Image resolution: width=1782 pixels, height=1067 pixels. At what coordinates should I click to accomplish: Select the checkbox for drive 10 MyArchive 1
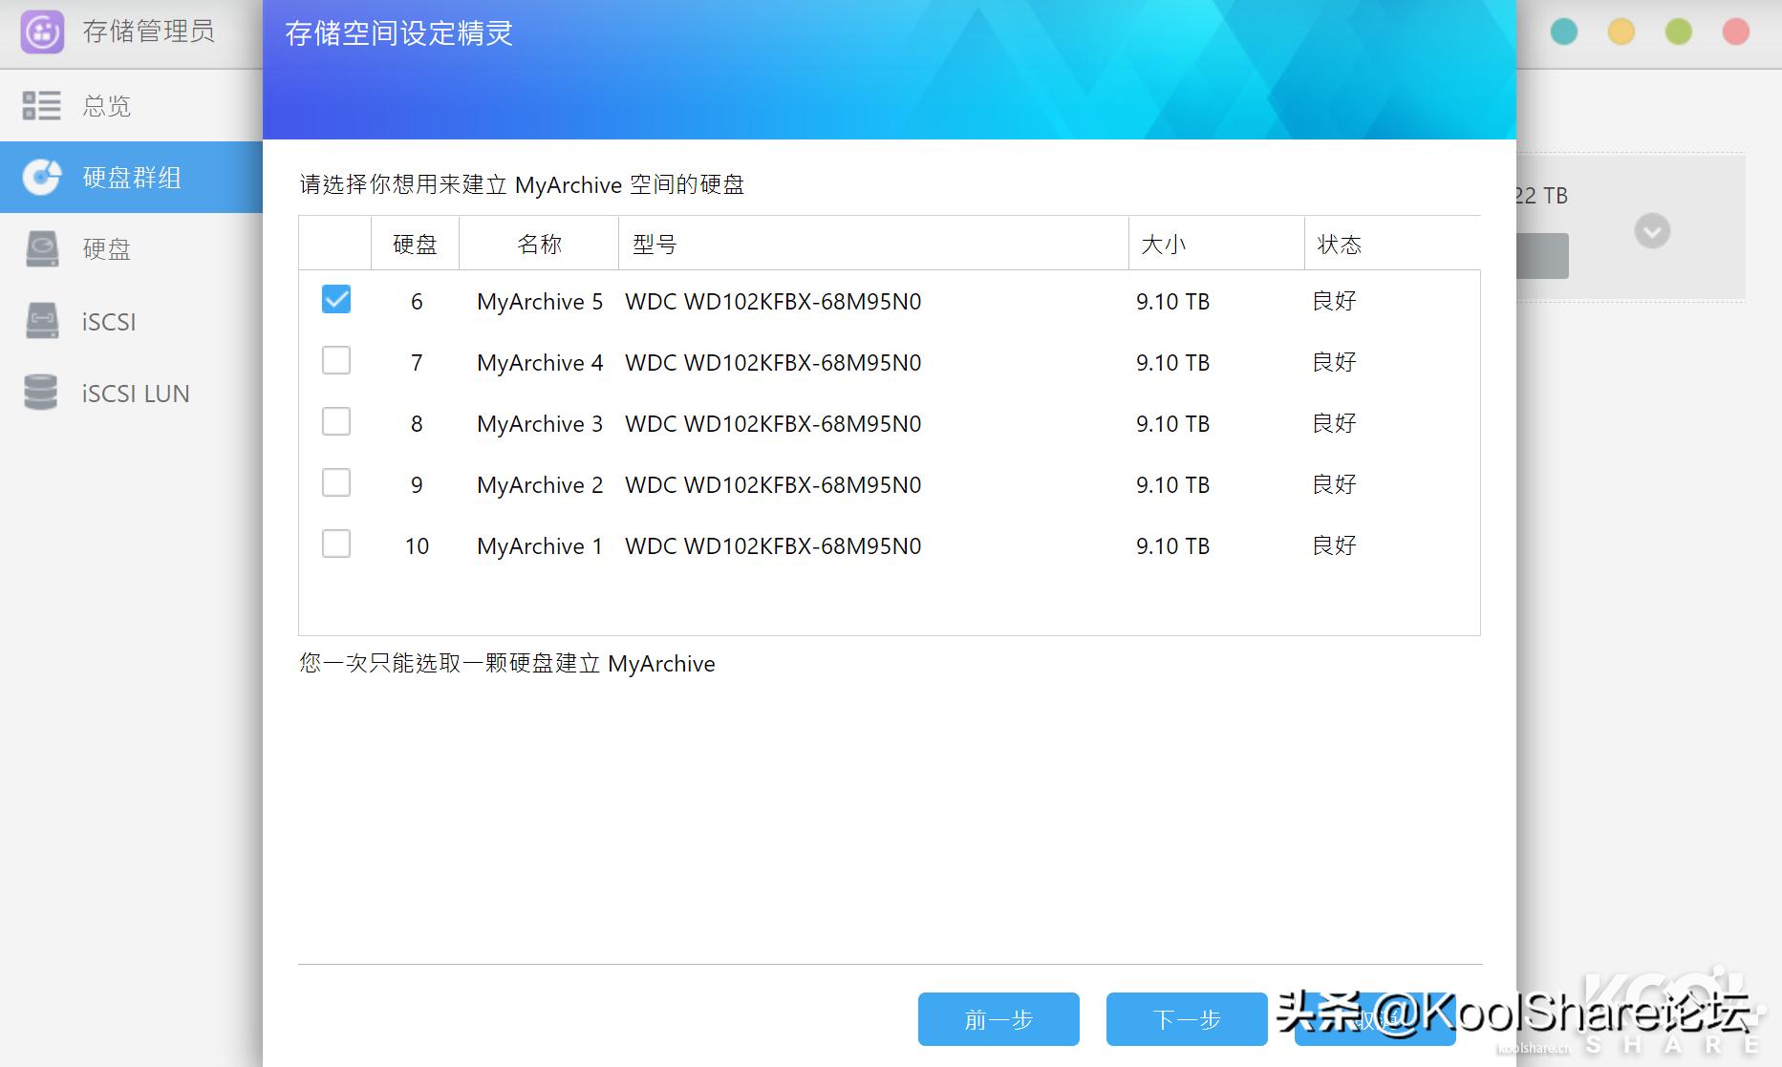(x=335, y=544)
